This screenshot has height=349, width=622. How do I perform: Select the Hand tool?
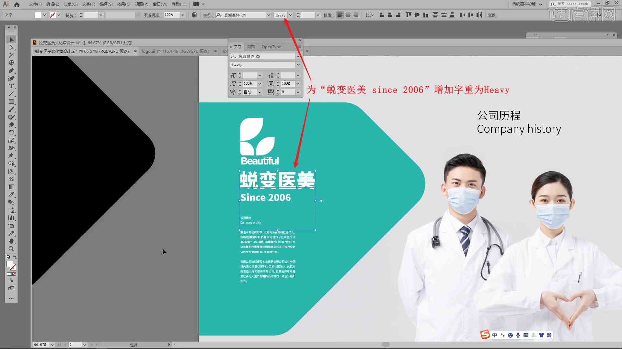click(x=11, y=241)
